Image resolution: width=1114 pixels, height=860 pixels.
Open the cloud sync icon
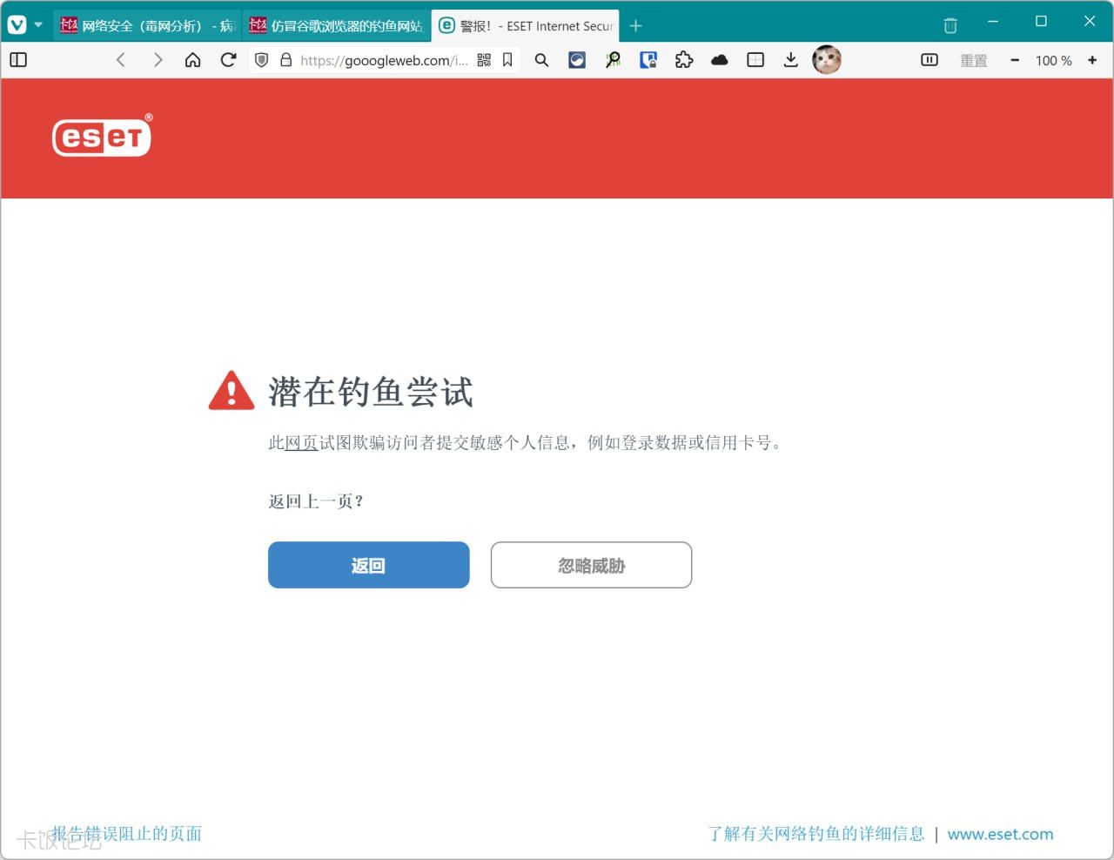[x=720, y=60]
